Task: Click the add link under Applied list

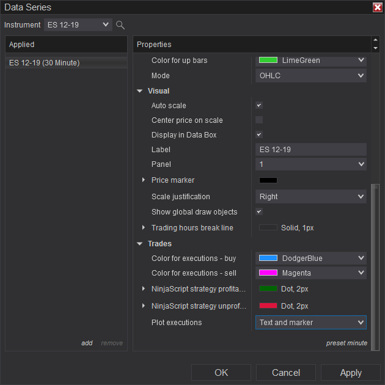Action: [x=87, y=343]
